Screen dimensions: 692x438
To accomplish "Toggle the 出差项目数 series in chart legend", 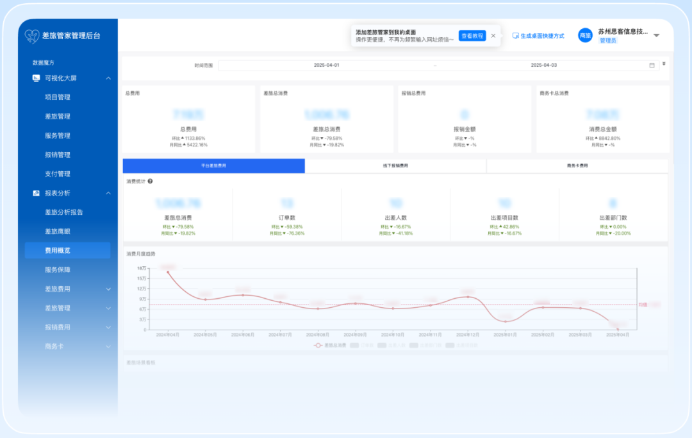I will [x=461, y=345].
